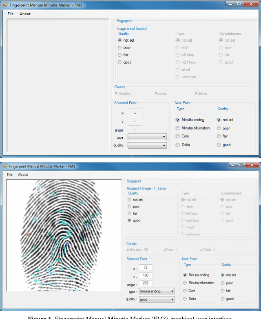Close the bottom FM3 window
The height and width of the screenshot is (319, 261).
(252, 165)
